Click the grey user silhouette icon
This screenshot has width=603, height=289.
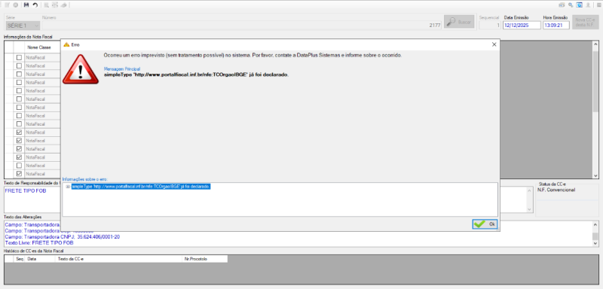point(588,5)
